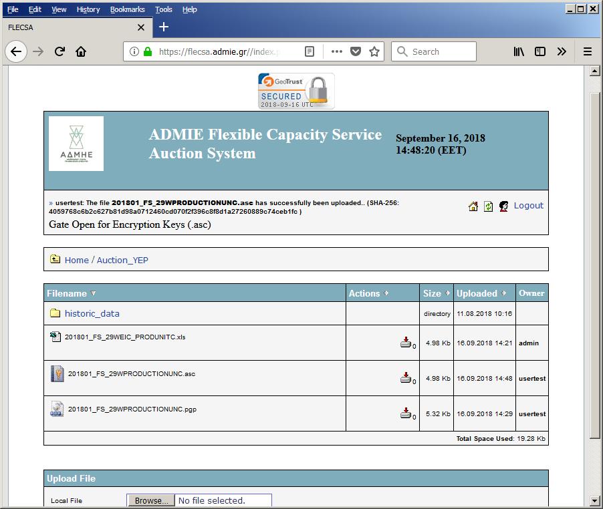Open page actions three-dot menu
Screen dimensions: 603x509
click(x=337, y=51)
